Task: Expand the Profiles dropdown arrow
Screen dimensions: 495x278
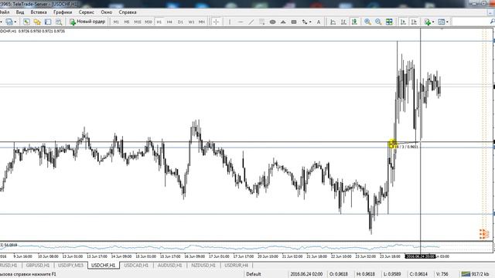Action: pos(15,22)
